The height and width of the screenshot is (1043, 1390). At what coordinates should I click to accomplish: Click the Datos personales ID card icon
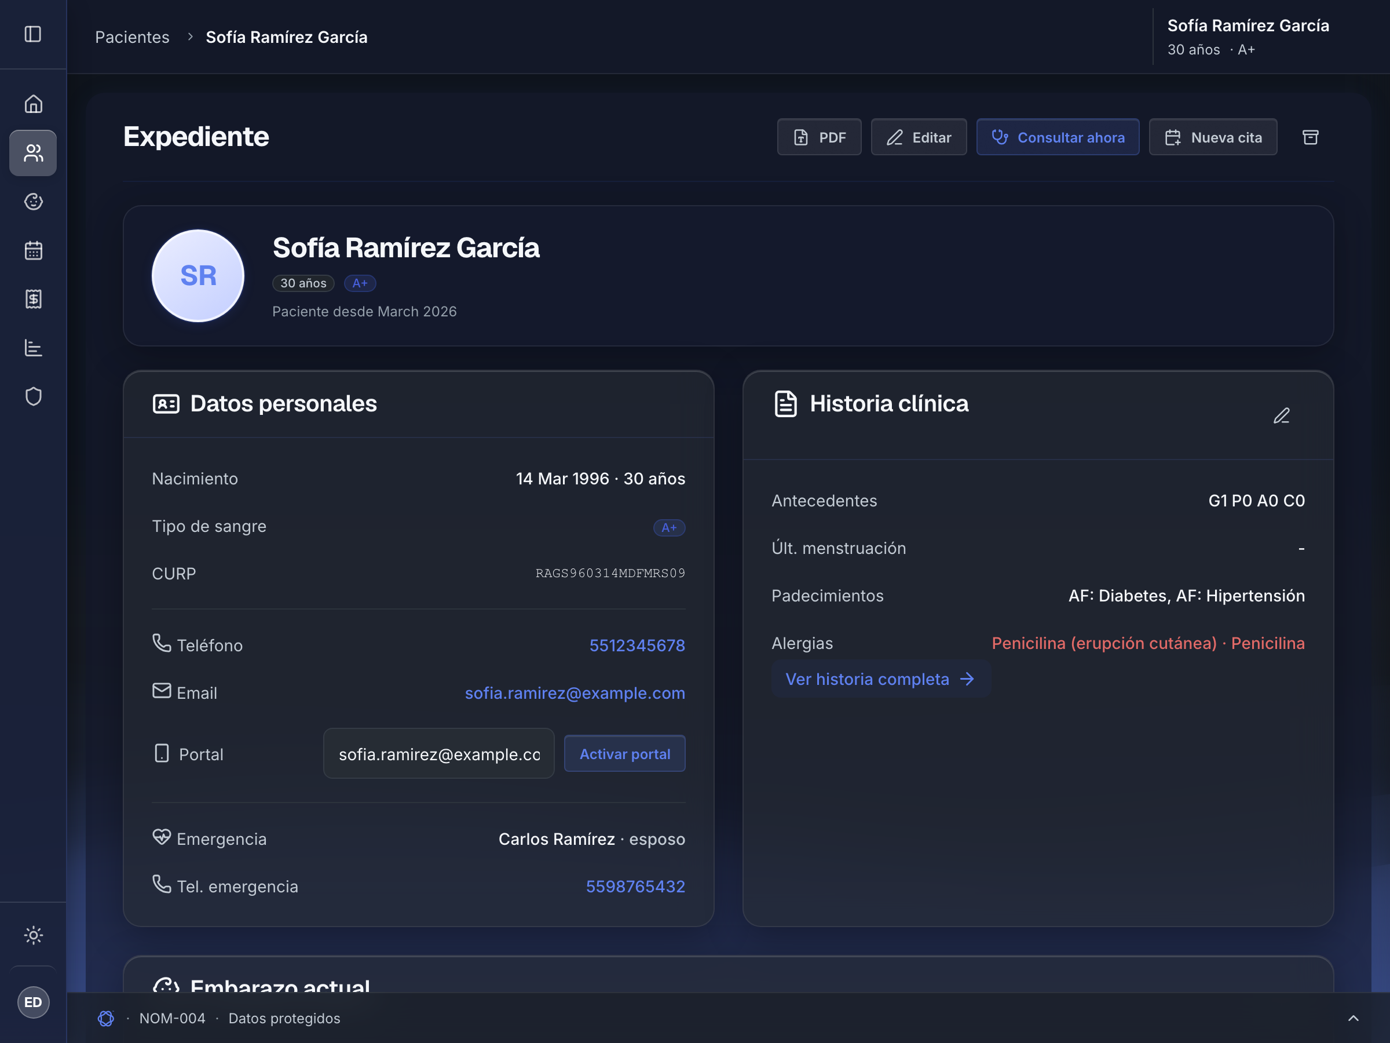coord(166,404)
